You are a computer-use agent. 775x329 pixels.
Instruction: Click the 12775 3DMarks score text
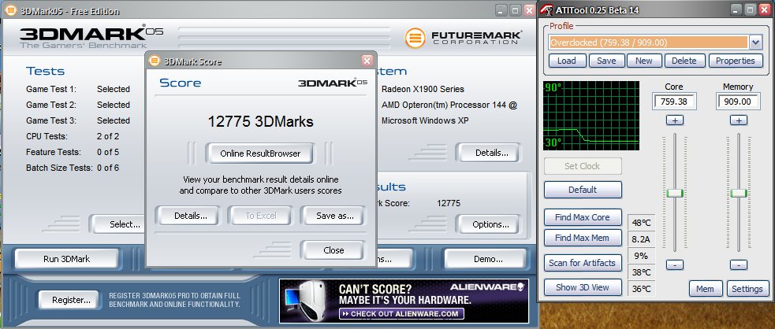(x=260, y=121)
